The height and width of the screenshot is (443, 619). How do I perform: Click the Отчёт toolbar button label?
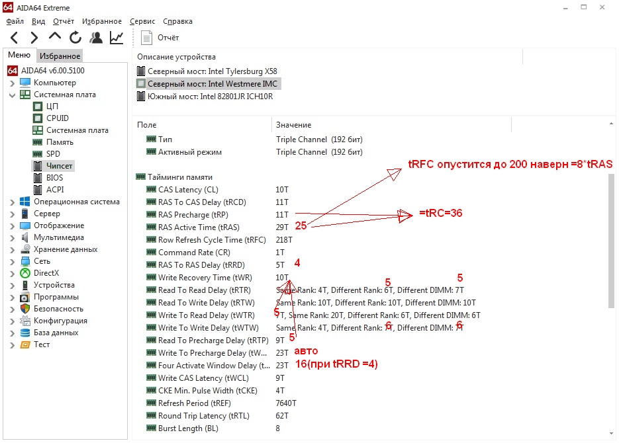click(x=168, y=38)
